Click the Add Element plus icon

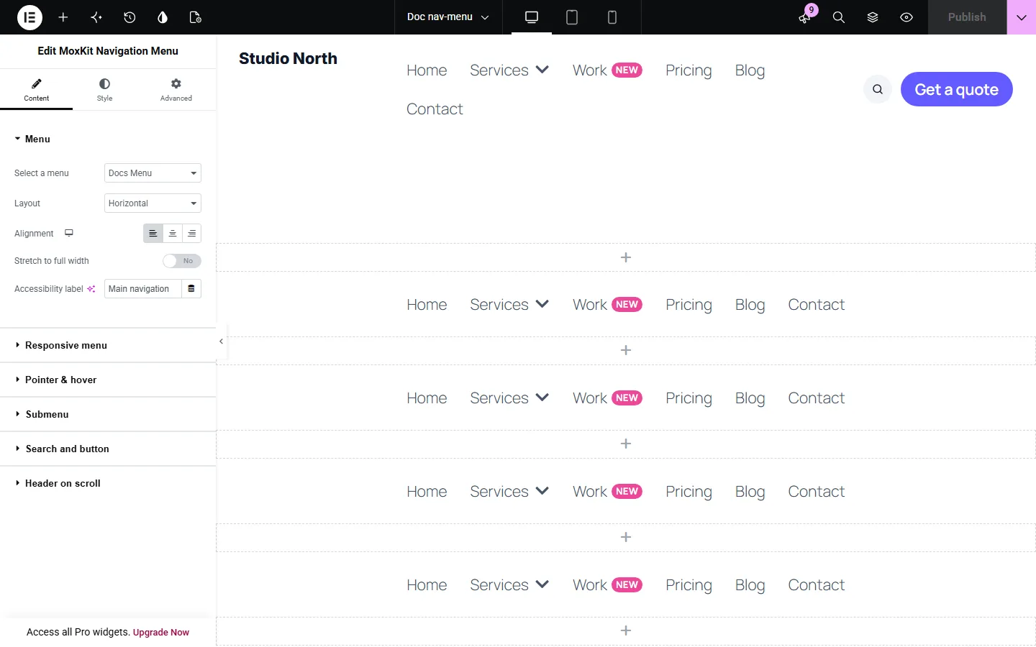pyautogui.click(x=63, y=17)
